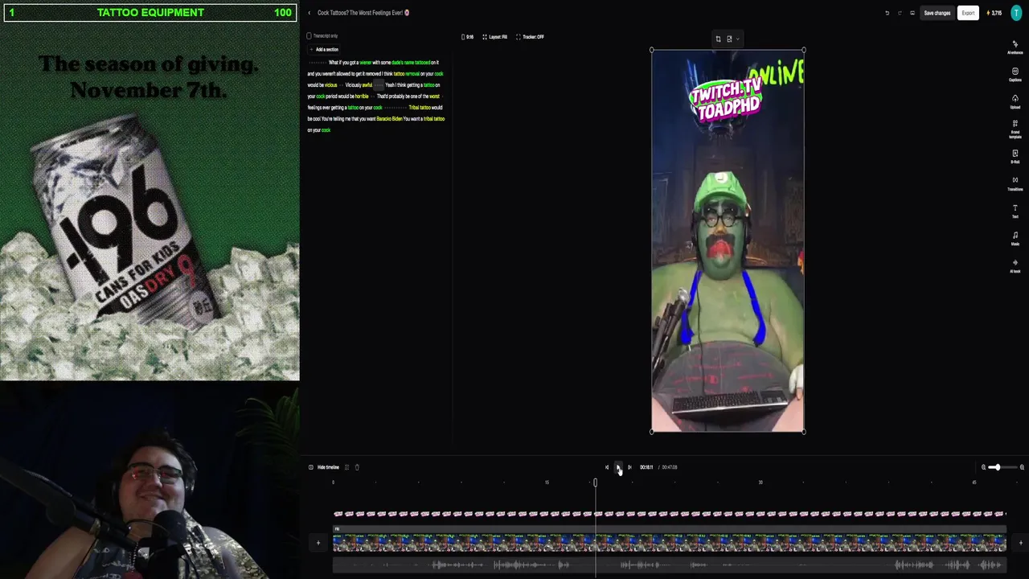The image size is (1029, 579).
Task: Click Save changes button
Action: point(937,13)
